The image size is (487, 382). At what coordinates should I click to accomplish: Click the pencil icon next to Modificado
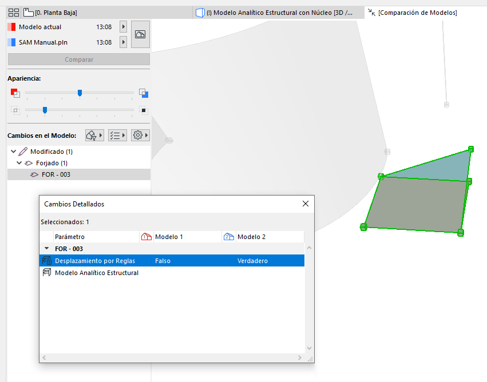click(x=23, y=152)
